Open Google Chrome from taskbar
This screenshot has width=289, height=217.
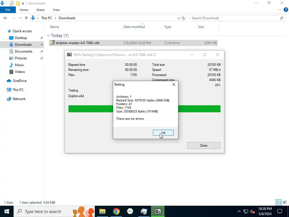pos(116,211)
